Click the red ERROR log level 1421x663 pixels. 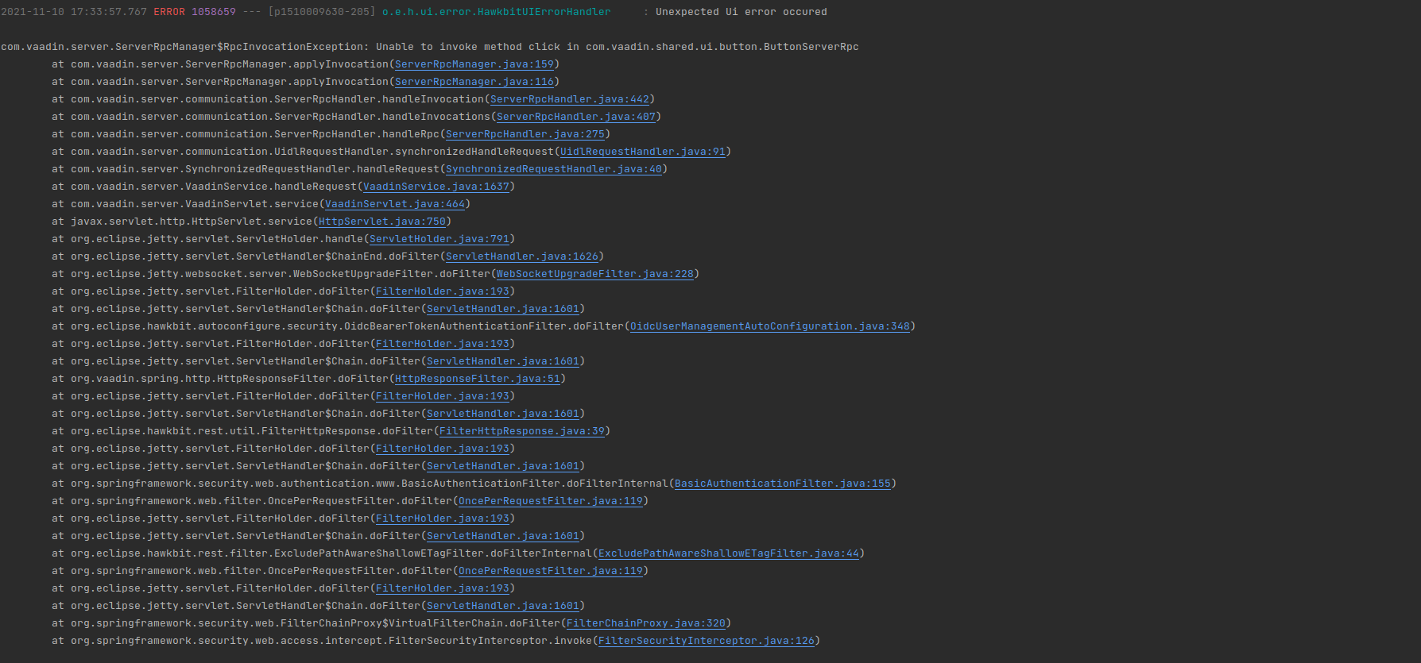tap(169, 12)
